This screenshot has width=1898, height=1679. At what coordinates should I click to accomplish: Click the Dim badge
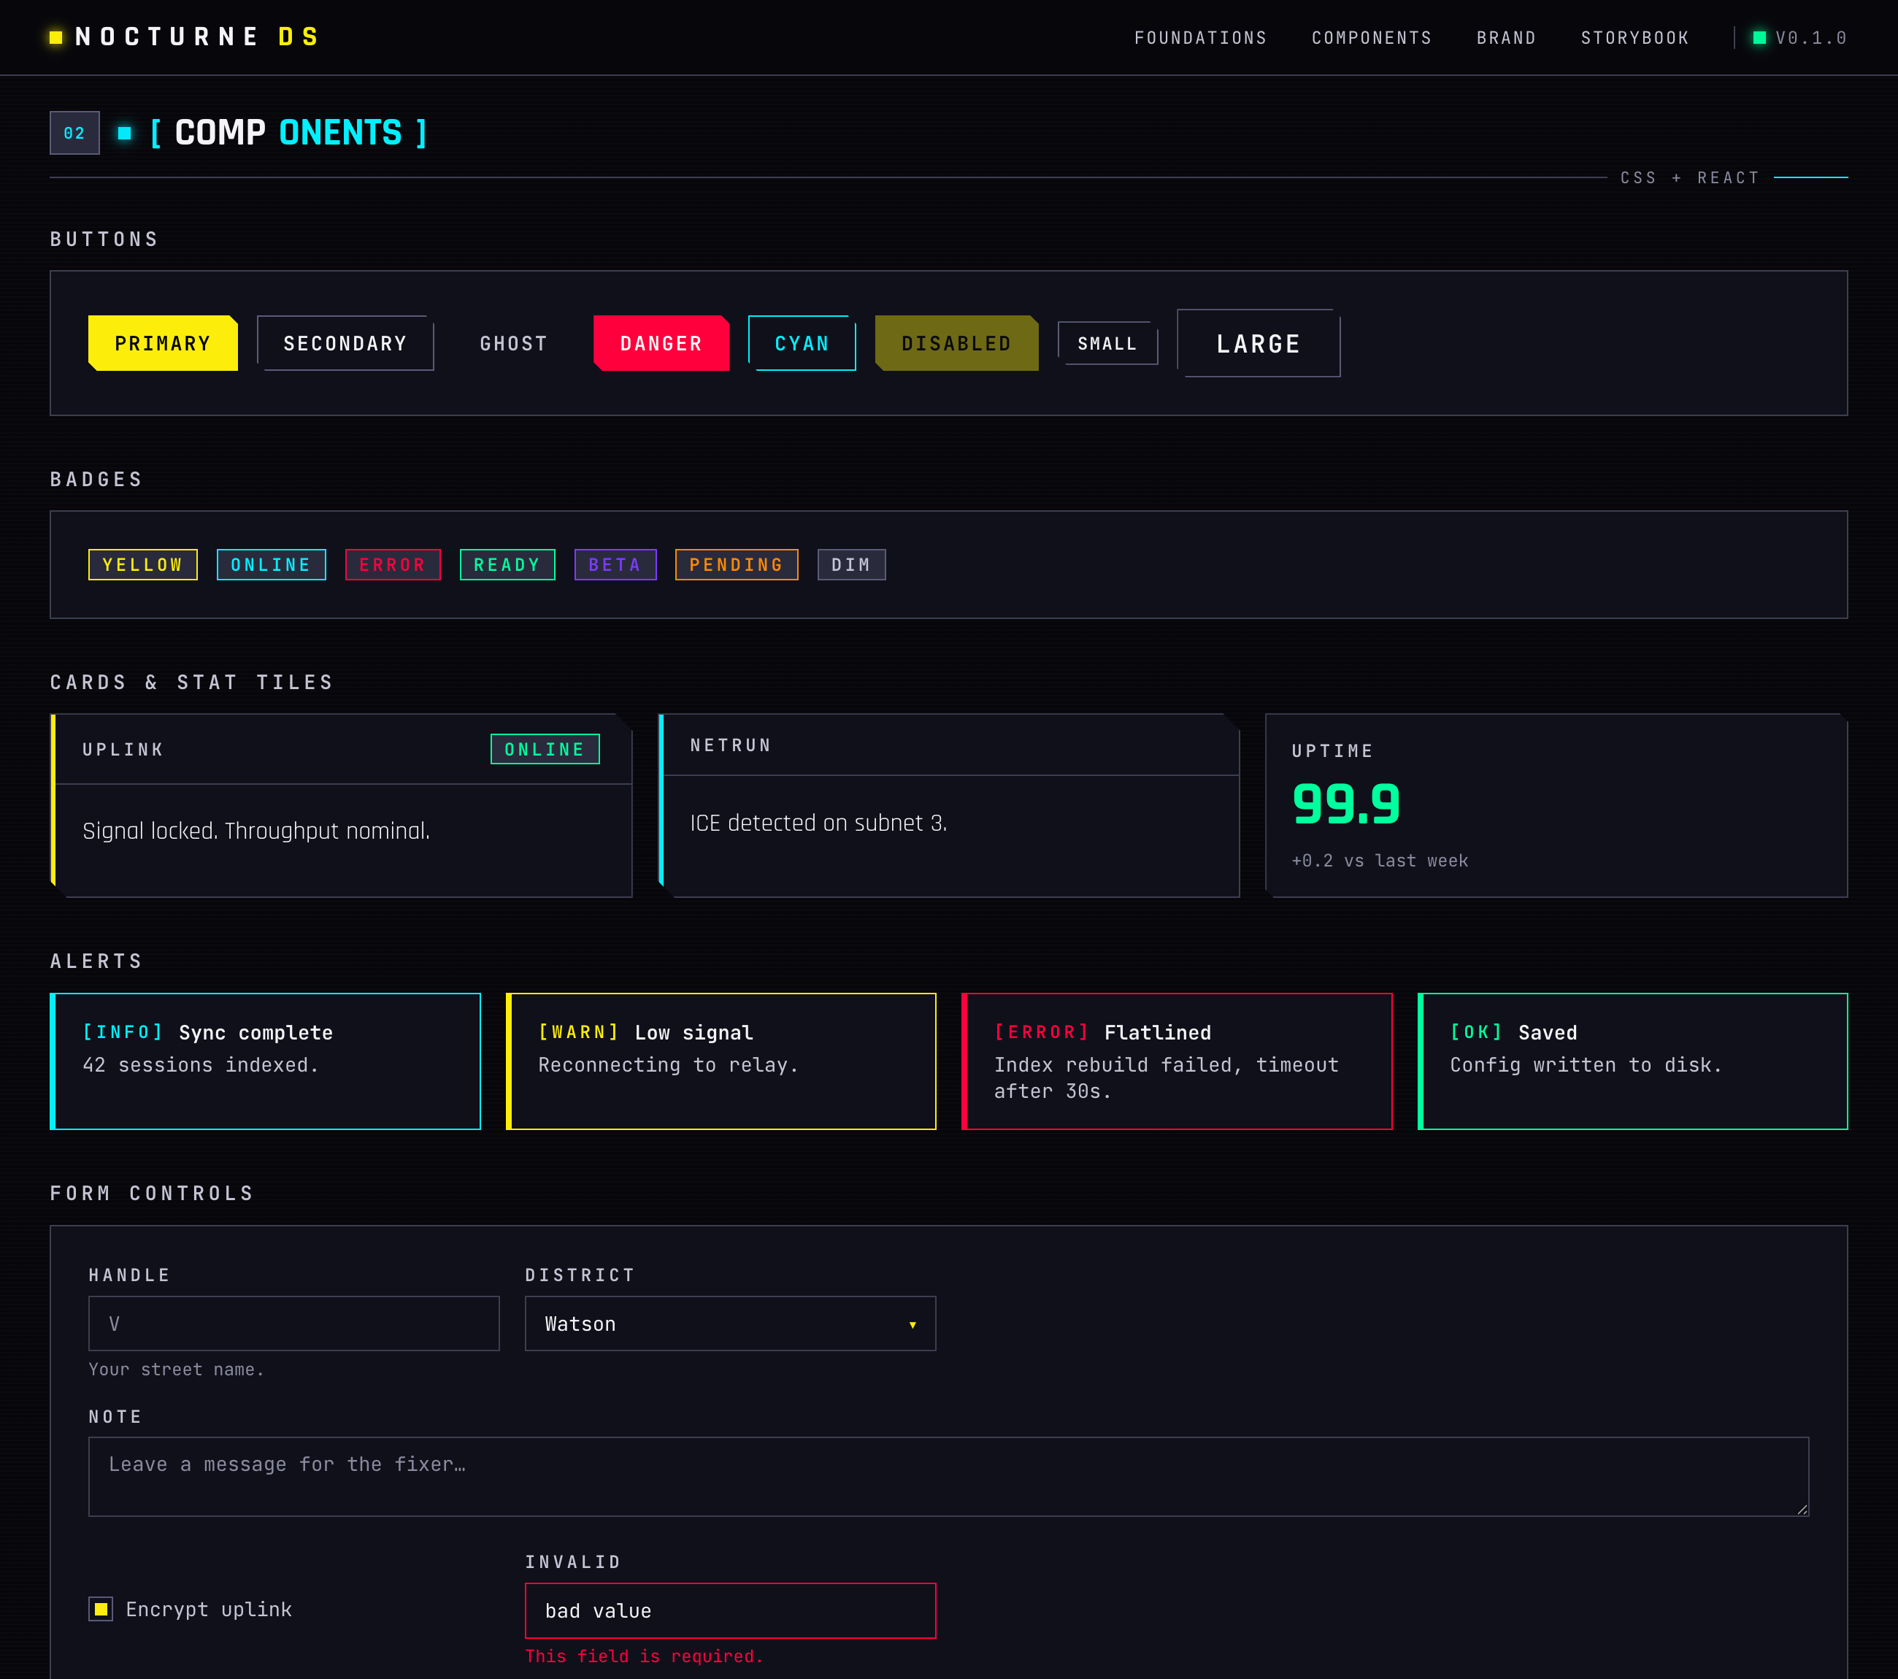coord(851,564)
